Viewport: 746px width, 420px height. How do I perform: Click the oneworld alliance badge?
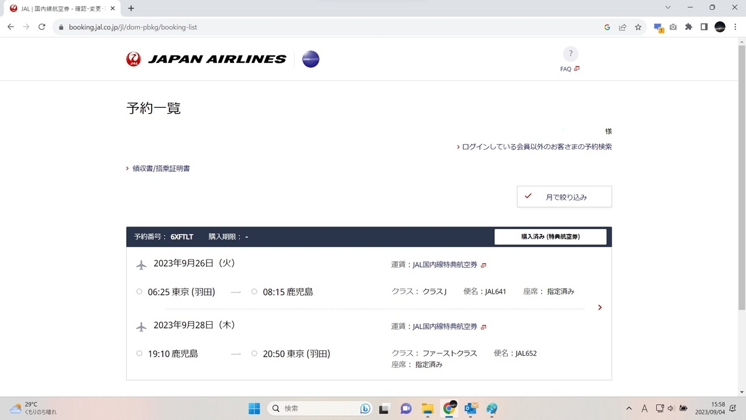pos(310,59)
